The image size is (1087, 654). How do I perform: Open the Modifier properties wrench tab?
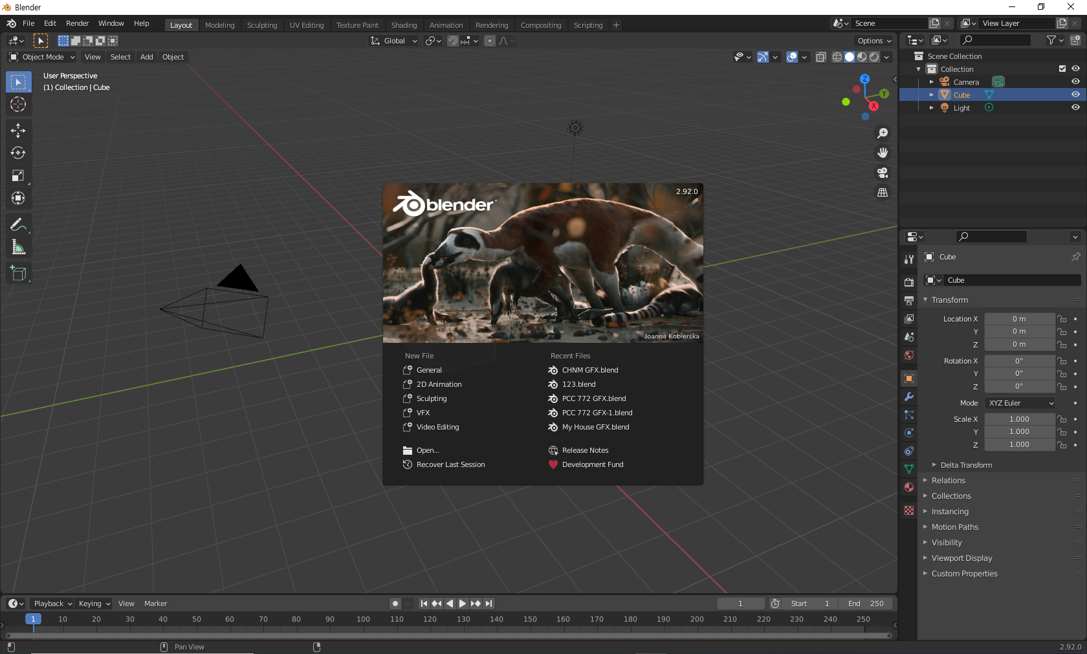click(909, 397)
